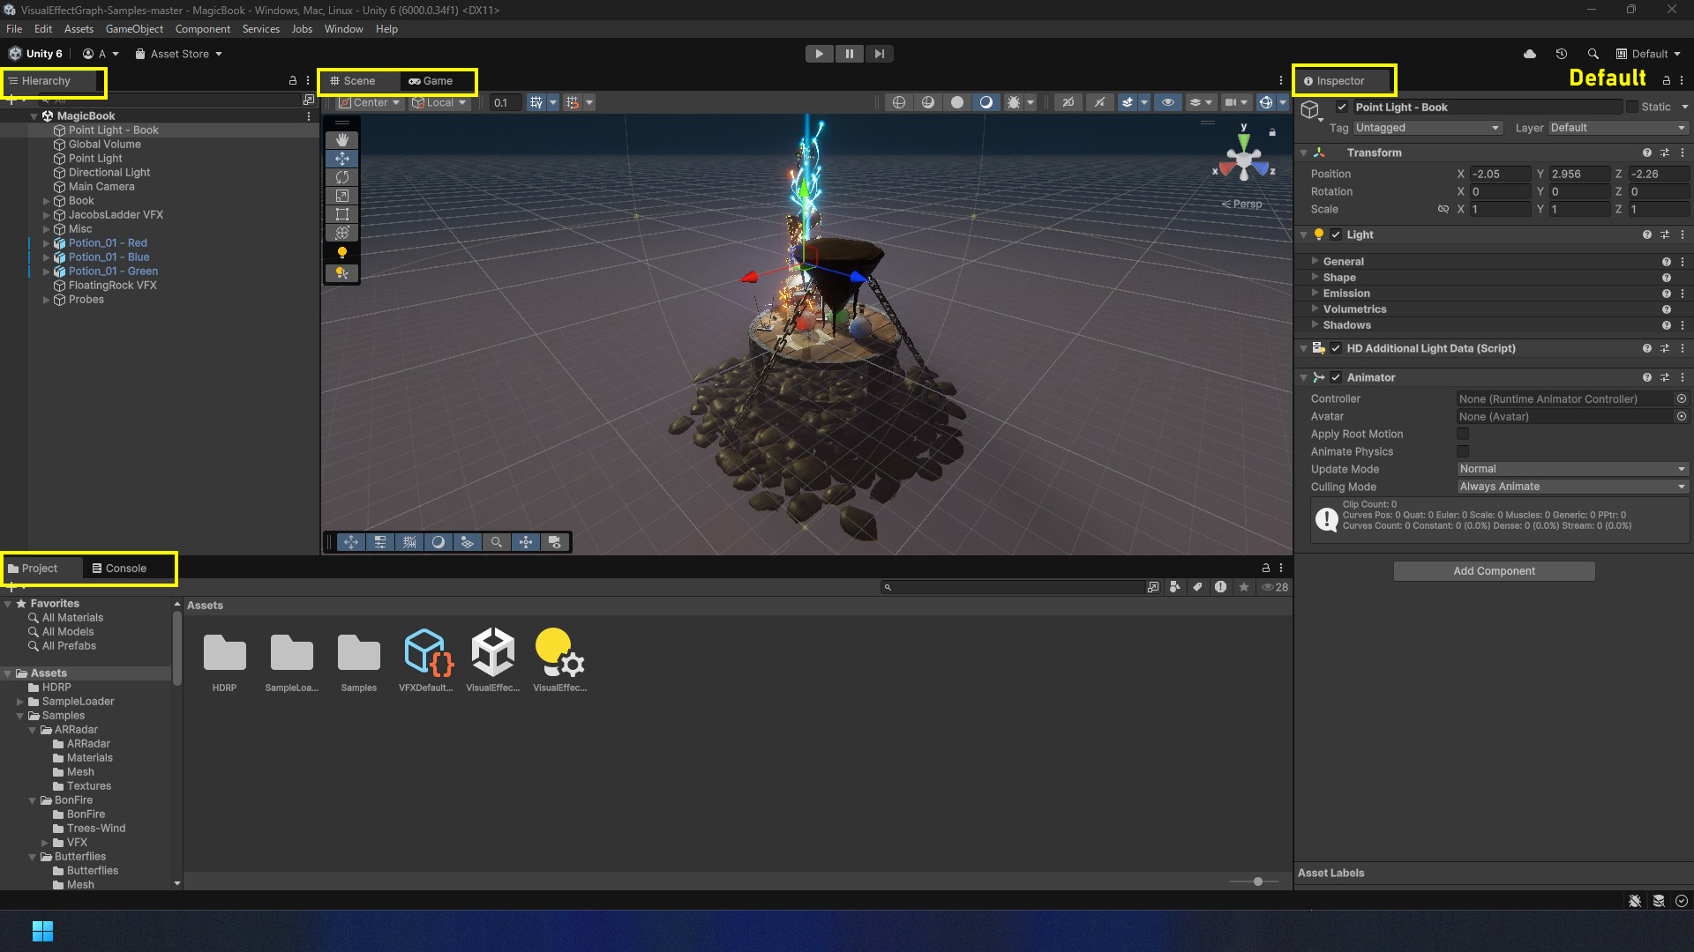The image size is (1694, 952).
Task: Open Animator component context menu
Action: coord(1683,377)
